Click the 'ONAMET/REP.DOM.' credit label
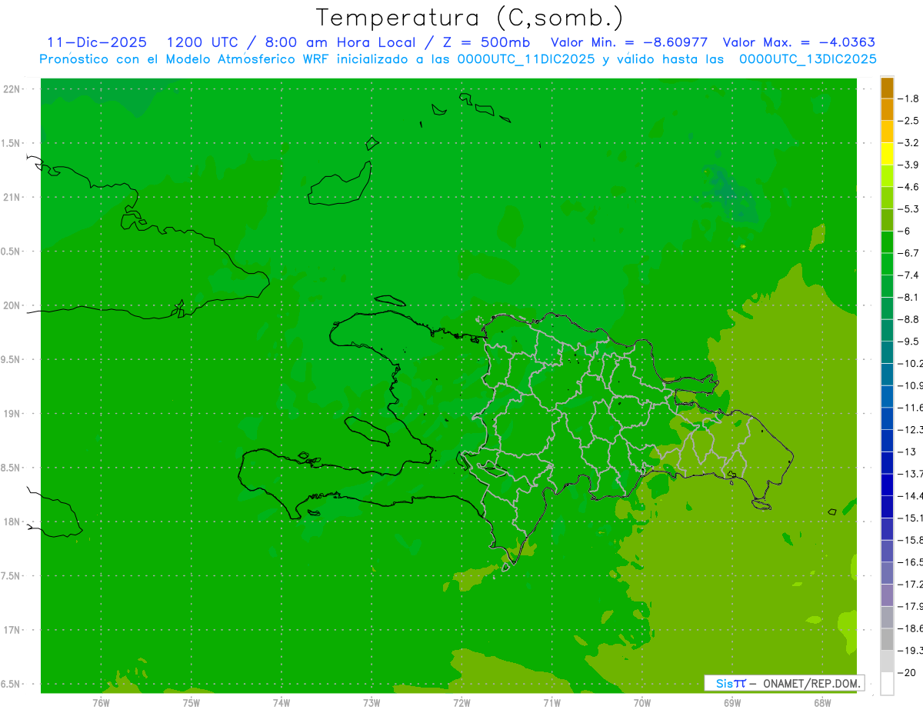 [x=812, y=683]
